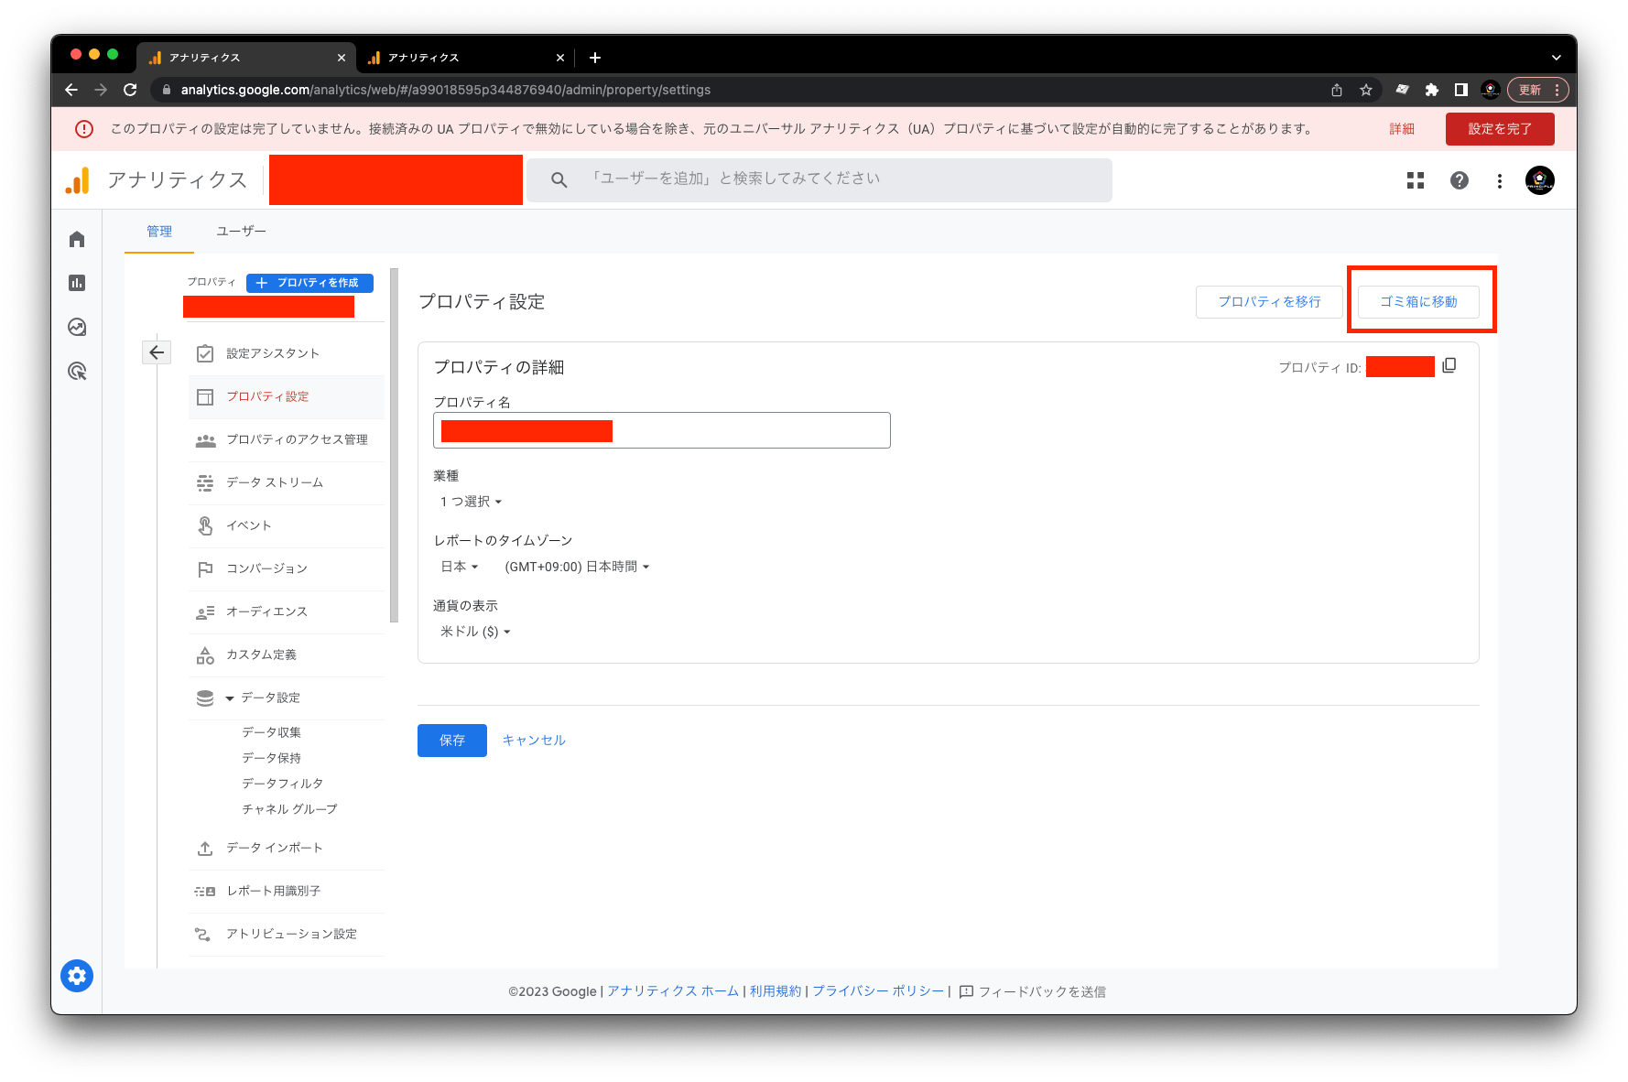Open the Explore icon in sidebar

click(77, 327)
